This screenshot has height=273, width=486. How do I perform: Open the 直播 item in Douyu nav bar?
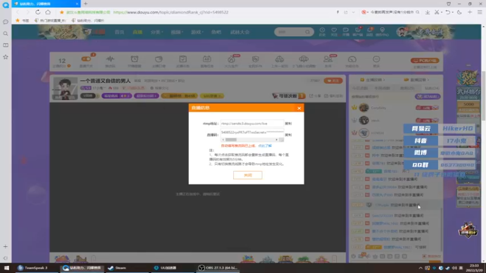[x=137, y=32]
